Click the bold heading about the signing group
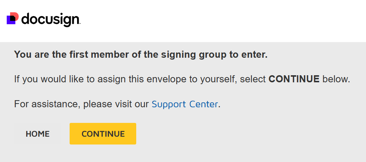The width and height of the screenshot is (366, 162). click(141, 55)
